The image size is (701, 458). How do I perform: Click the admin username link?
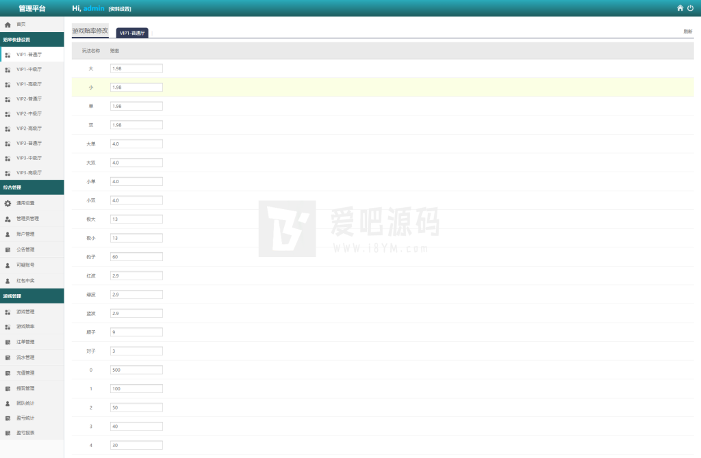(x=93, y=8)
